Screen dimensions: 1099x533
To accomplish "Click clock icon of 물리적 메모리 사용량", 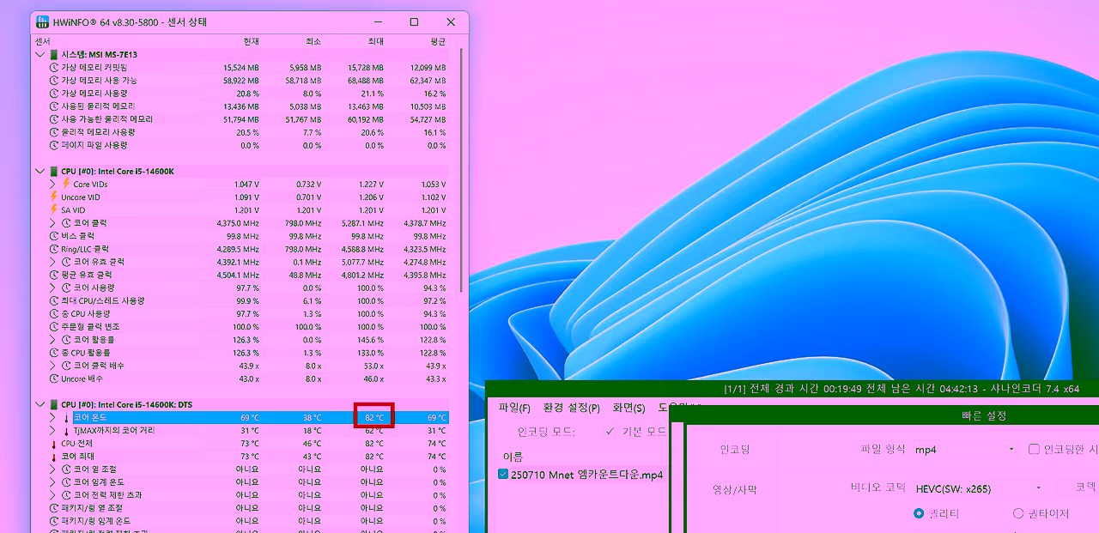I will click(x=54, y=132).
